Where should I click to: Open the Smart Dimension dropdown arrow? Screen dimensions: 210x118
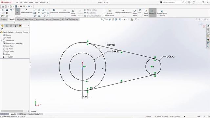click(27, 16)
